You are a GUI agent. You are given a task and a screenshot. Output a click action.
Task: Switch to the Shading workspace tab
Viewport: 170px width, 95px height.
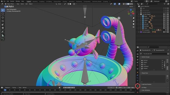tap(65, 2)
